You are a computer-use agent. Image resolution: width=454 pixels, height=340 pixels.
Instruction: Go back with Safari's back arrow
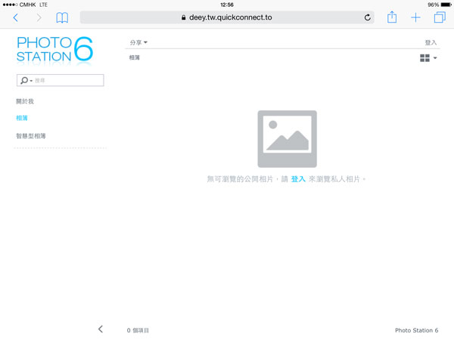pos(15,17)
